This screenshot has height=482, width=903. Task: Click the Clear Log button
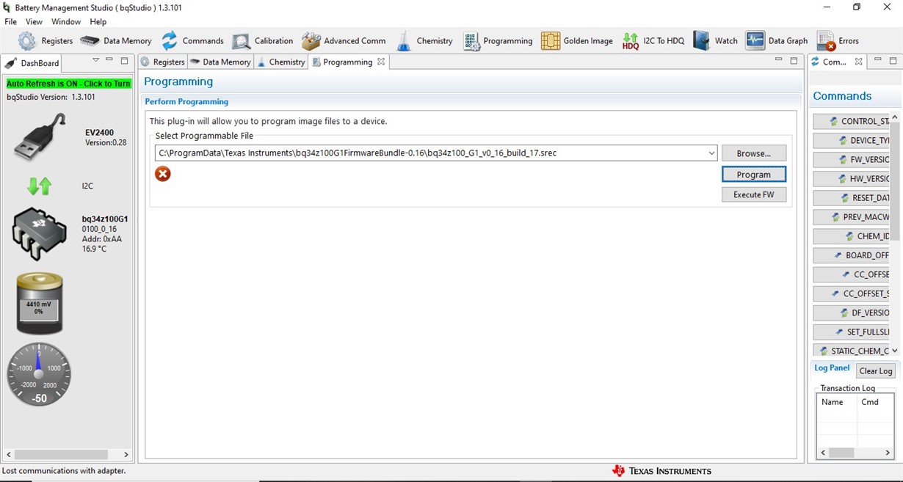pyautogui.click(x=876, y=370)
